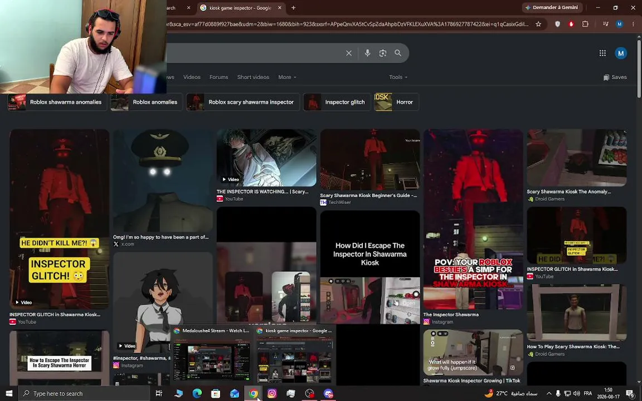
Task: Switch FRA keyboard language indicator
Action: pos(587,394)
